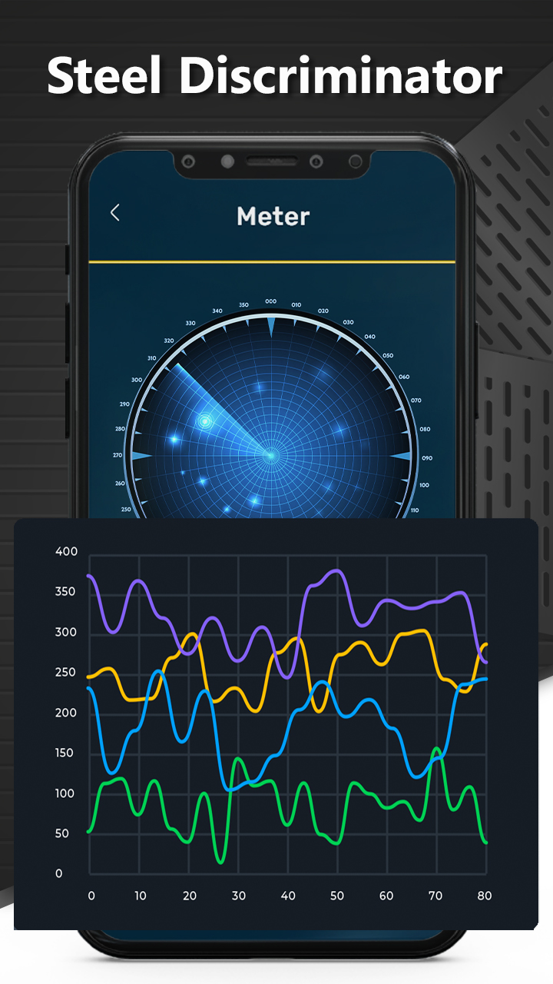Click the Steel Discriminator heading
Screen dimensions: 553x984
[x=275, y=77]
